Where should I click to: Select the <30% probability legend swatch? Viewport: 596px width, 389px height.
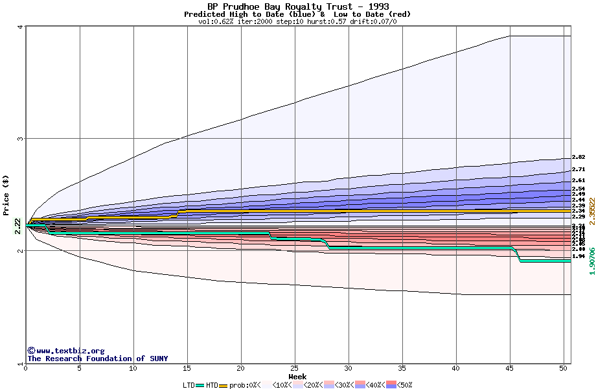[329, 385]
